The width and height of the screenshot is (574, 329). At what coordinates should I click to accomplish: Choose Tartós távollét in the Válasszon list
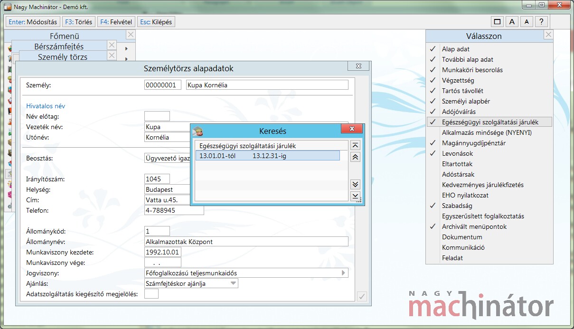coord(489,91)
